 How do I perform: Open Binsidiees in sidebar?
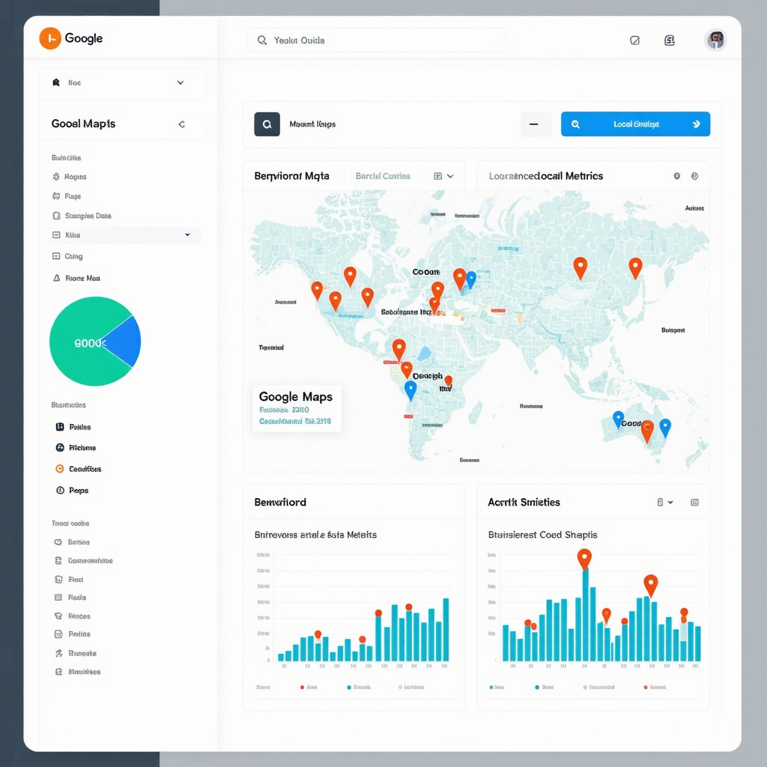coord(84,672)
